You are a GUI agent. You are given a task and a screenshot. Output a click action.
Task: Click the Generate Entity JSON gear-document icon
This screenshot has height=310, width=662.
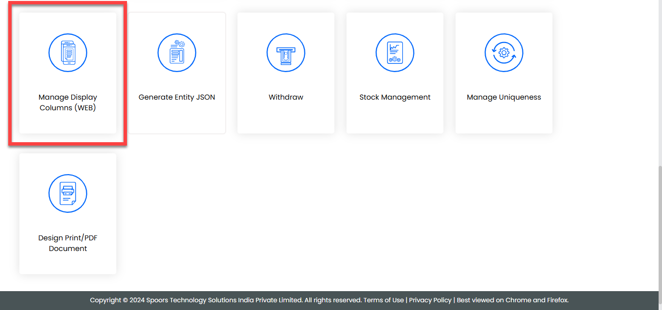pos(177,53)
